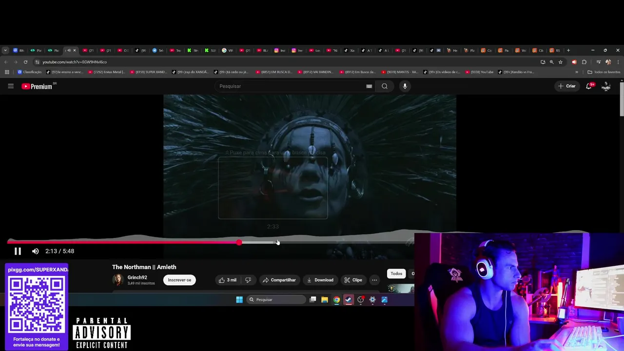The width and height of the screenshot is (624, 351).
Task: Open the Windows Start button in the taskbar
Action: tap(239, 300)
